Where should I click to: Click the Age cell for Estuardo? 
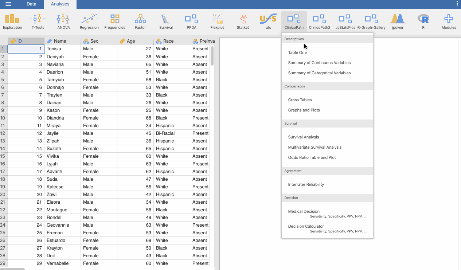tap(135, 240)
